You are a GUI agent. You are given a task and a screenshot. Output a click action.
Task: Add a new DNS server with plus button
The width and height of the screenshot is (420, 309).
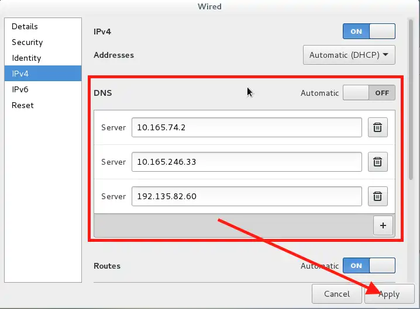tap(383, 225)
